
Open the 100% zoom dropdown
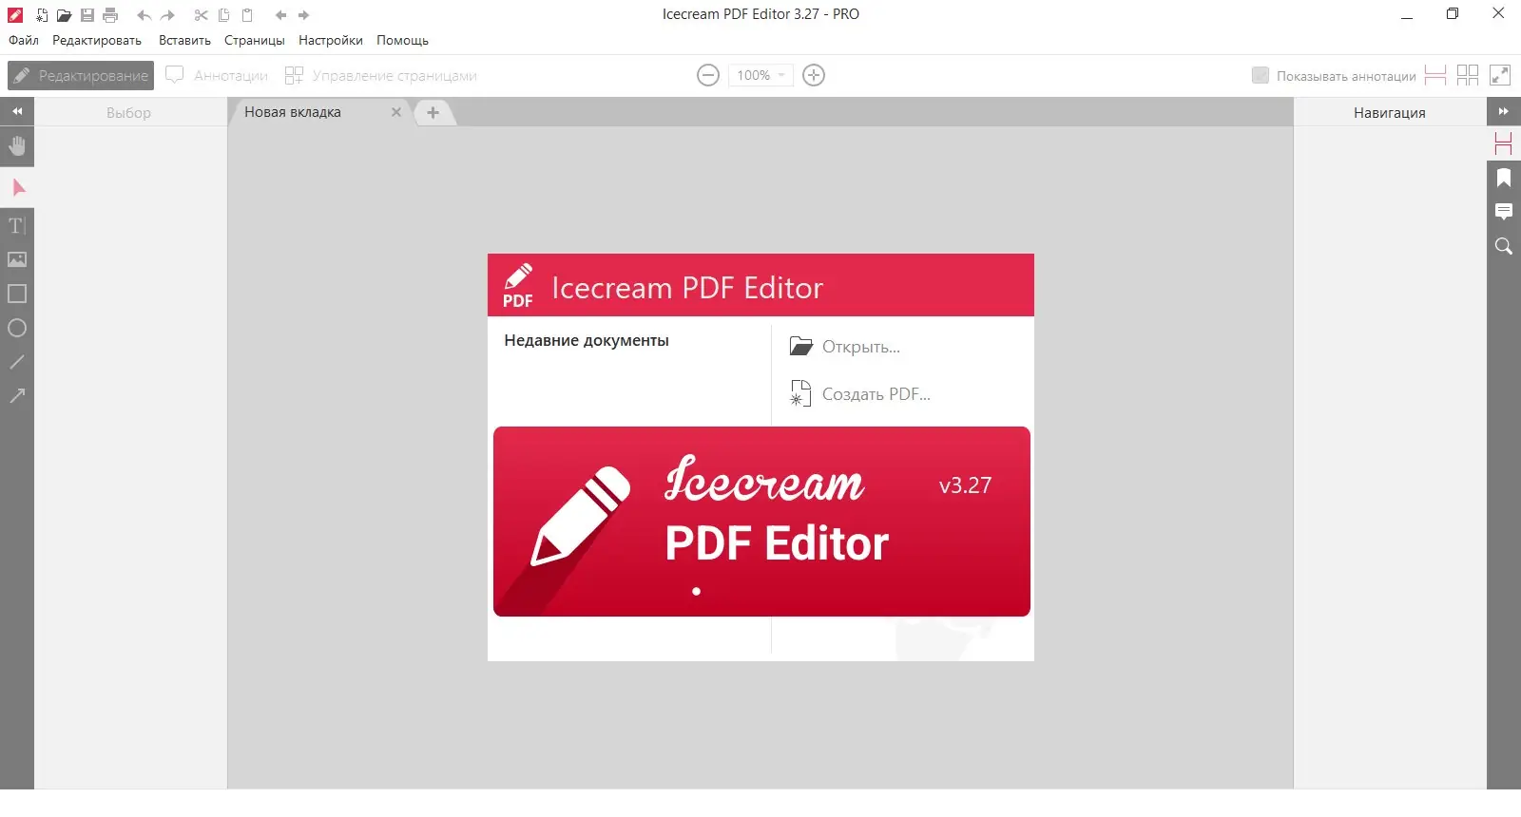[760, 75]
